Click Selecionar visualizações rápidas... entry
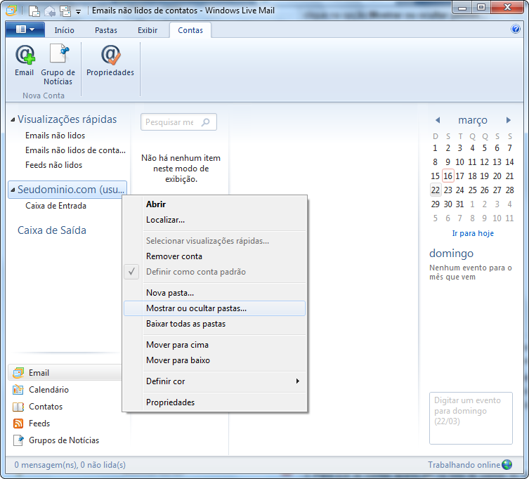The width and height of the screenshot is (529, 479). 214,241
